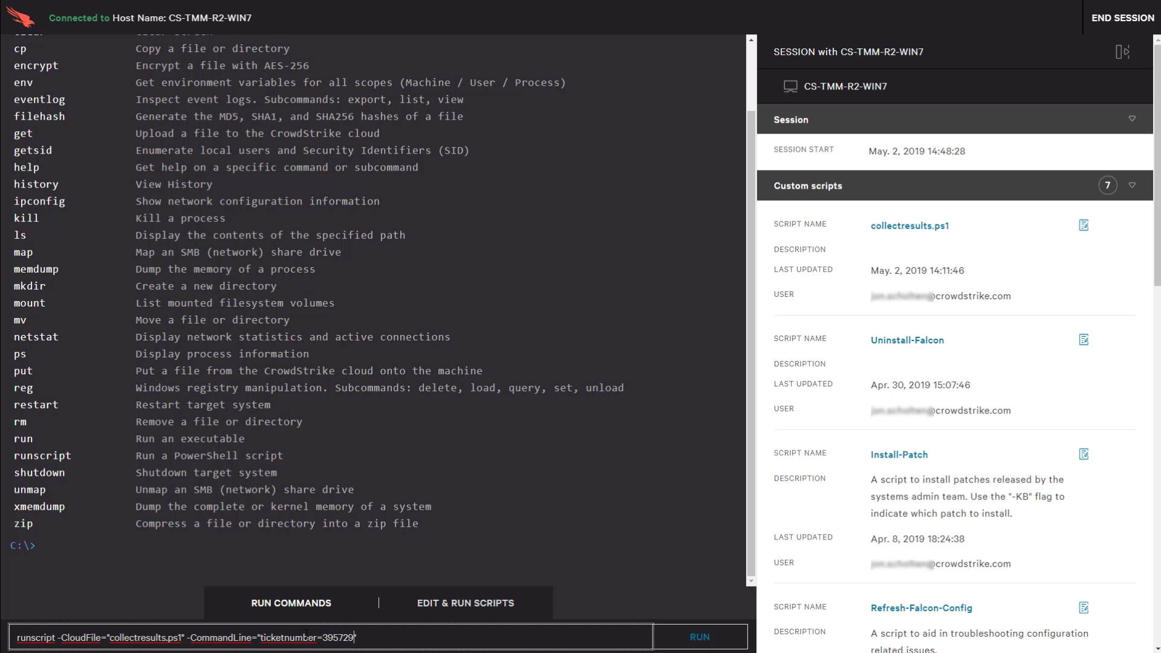Screen dimensions: 1161x653
Task: Click 'Run an executable' description text
Action: click(190, 438)
